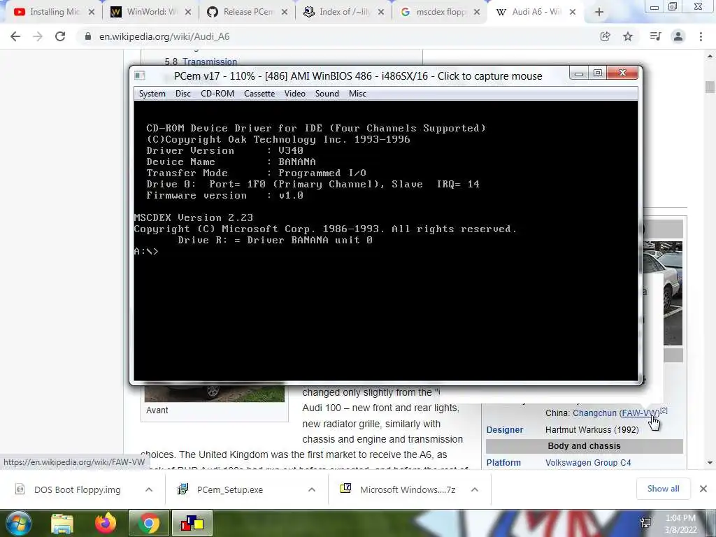Click the taskbar clock

pos(680,524)
